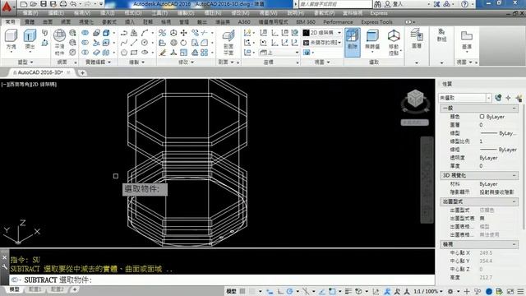Toggle Object Snap in the status bar
Image resolution: width=526 pixels, height=296 pixels.
(332, 291)
